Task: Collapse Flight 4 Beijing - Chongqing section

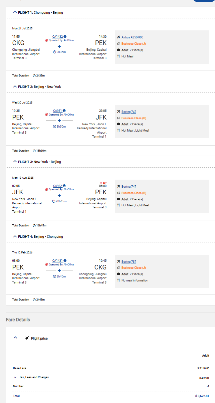Action: pyautogui.click(x=15, y=236)
